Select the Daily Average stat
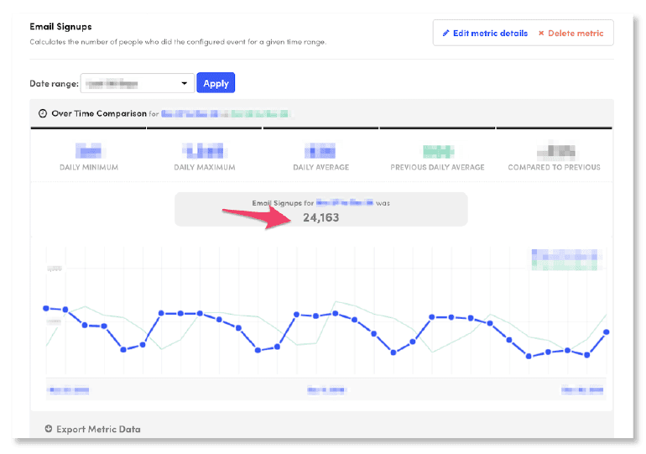Image resolution: width=646 pixels, height=454 pixels. [320, 157]
